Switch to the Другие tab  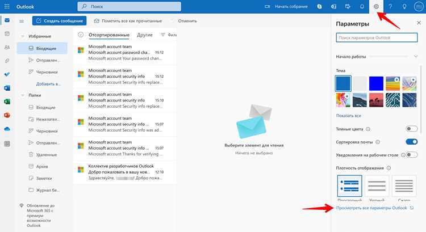point(144,35)
